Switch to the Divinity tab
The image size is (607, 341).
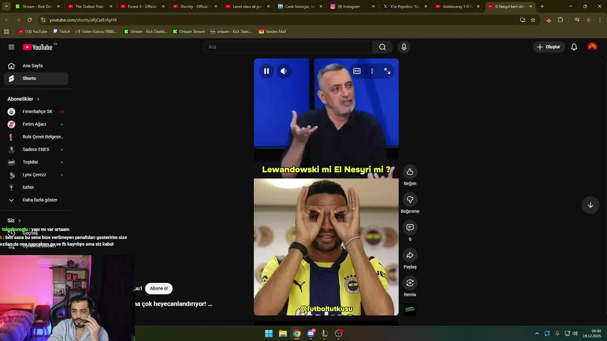(195, 7)
